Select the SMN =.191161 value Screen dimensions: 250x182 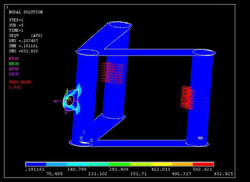click(x=23, y=46)
